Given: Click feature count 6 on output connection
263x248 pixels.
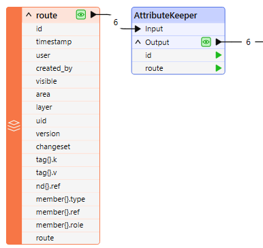Looking at the screenshot, I should 248,42.
